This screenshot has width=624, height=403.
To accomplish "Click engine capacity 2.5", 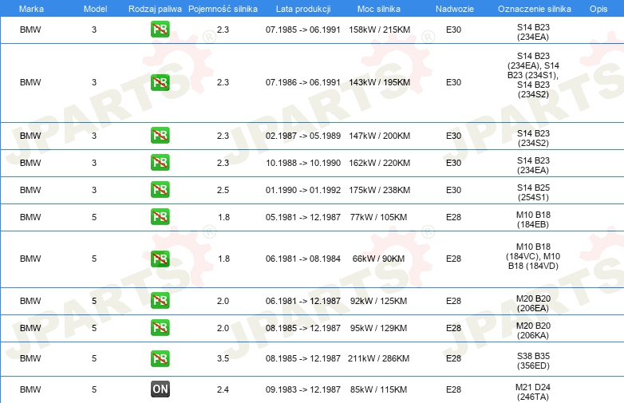I will 223,190.
